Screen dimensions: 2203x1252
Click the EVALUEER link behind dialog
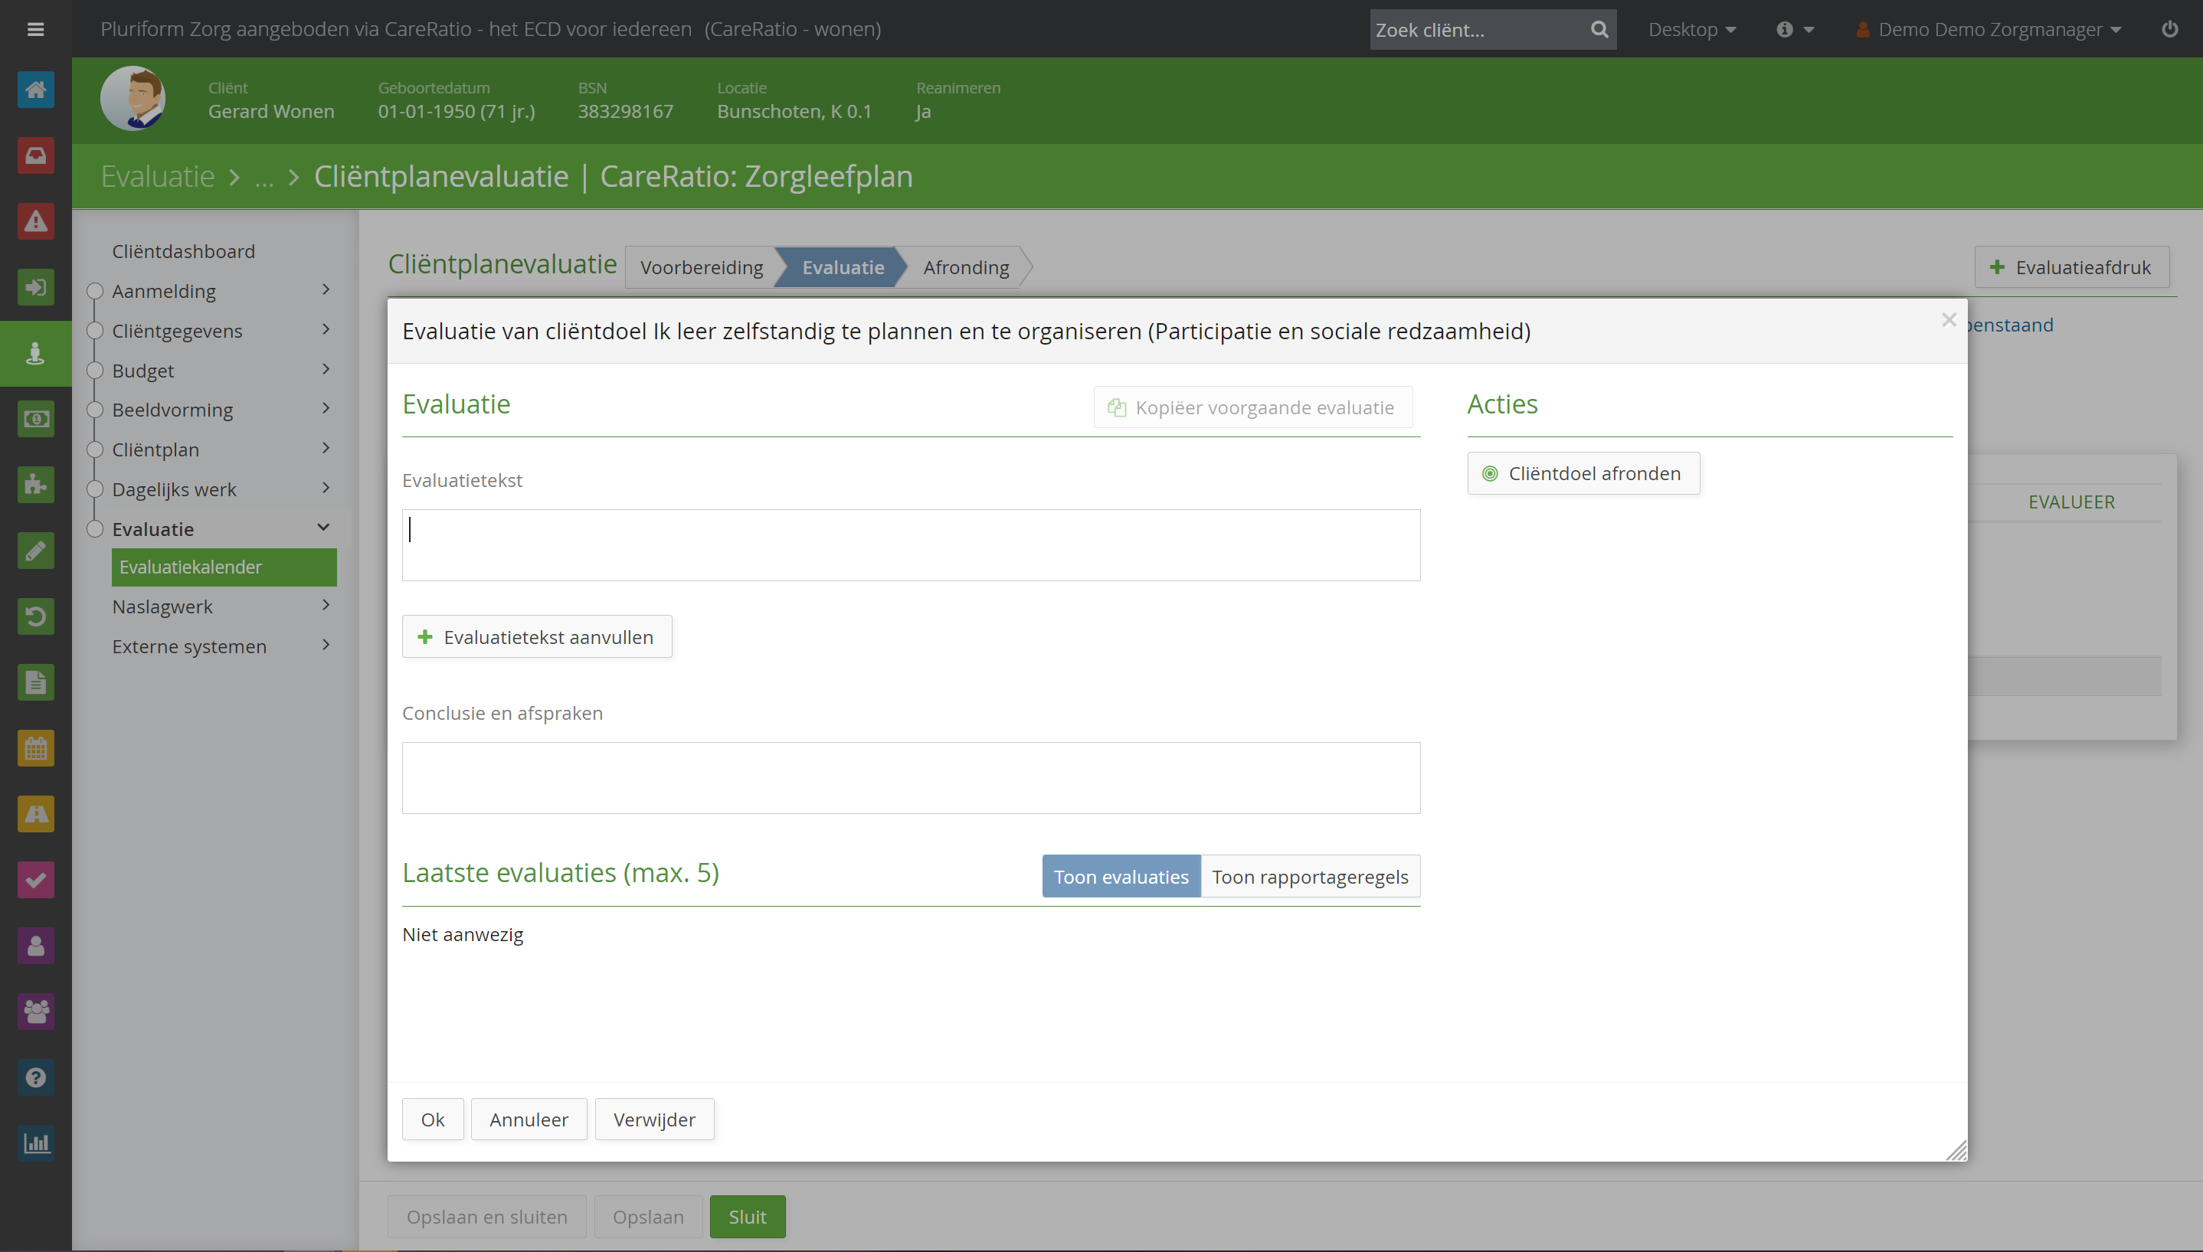[2070, 502]
